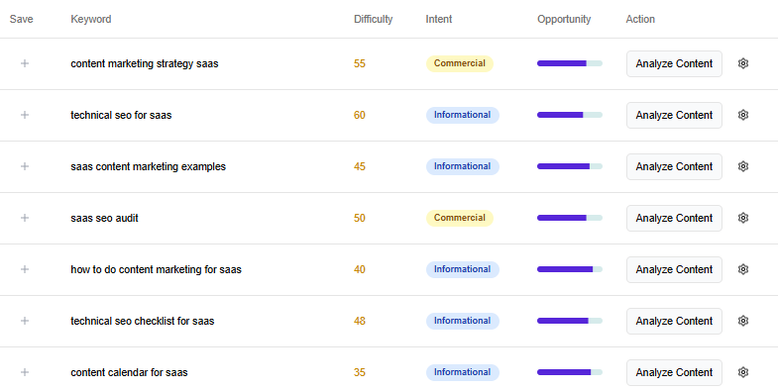This screenshot has height=390, width=778.
Task: Click plus icon for 'technical seo for saas'
Action: click(25, 115)
